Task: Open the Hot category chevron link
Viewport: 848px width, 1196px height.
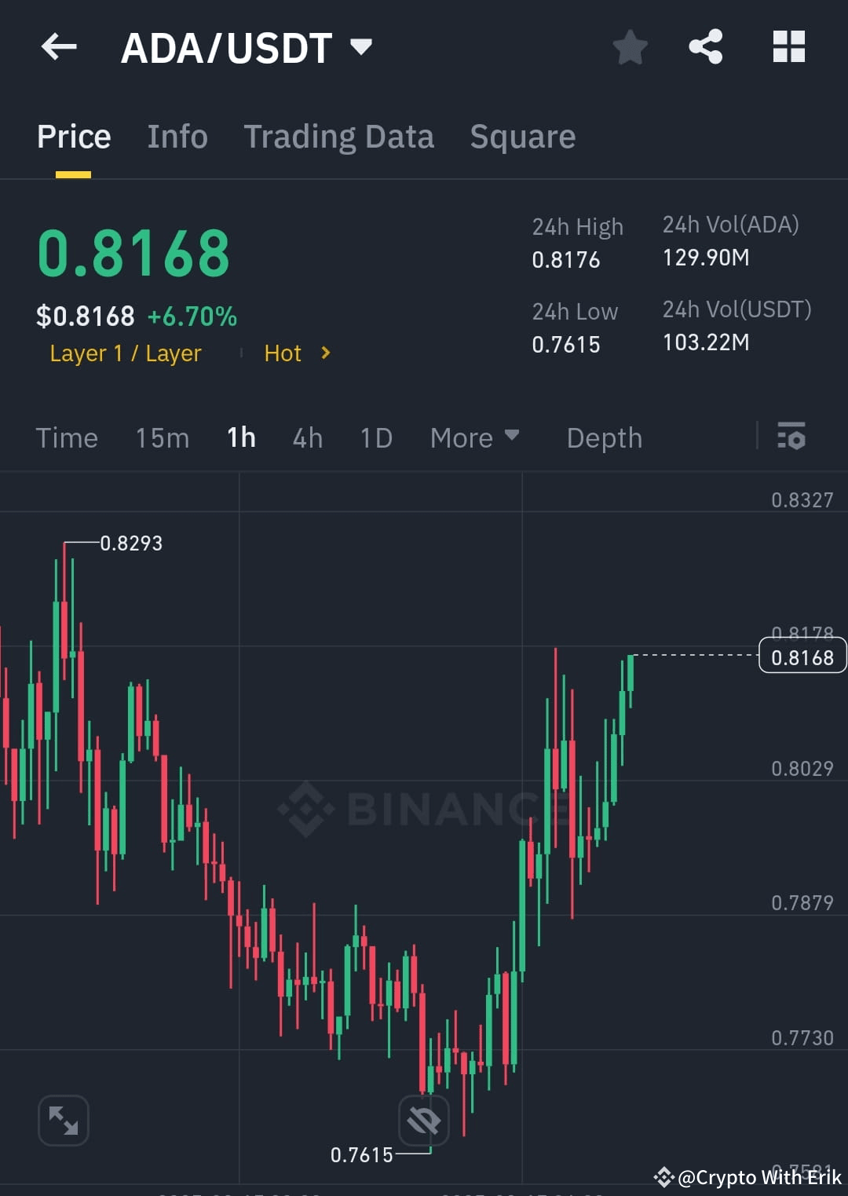Action: [x=298, y=353]
